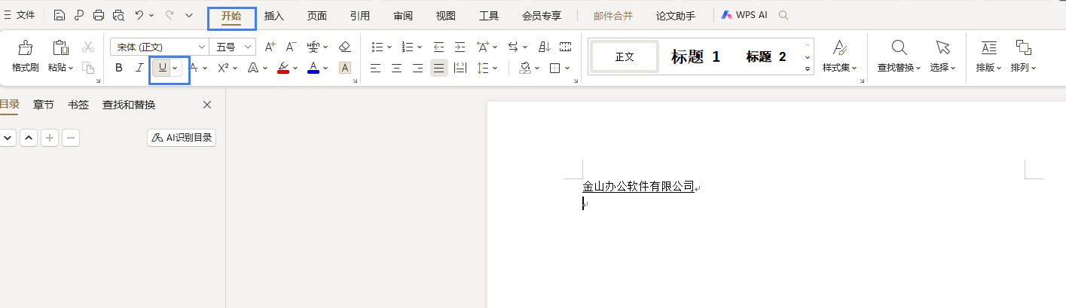
Task: Click the Cut scissors icon
Action: (x=88, y=47)
